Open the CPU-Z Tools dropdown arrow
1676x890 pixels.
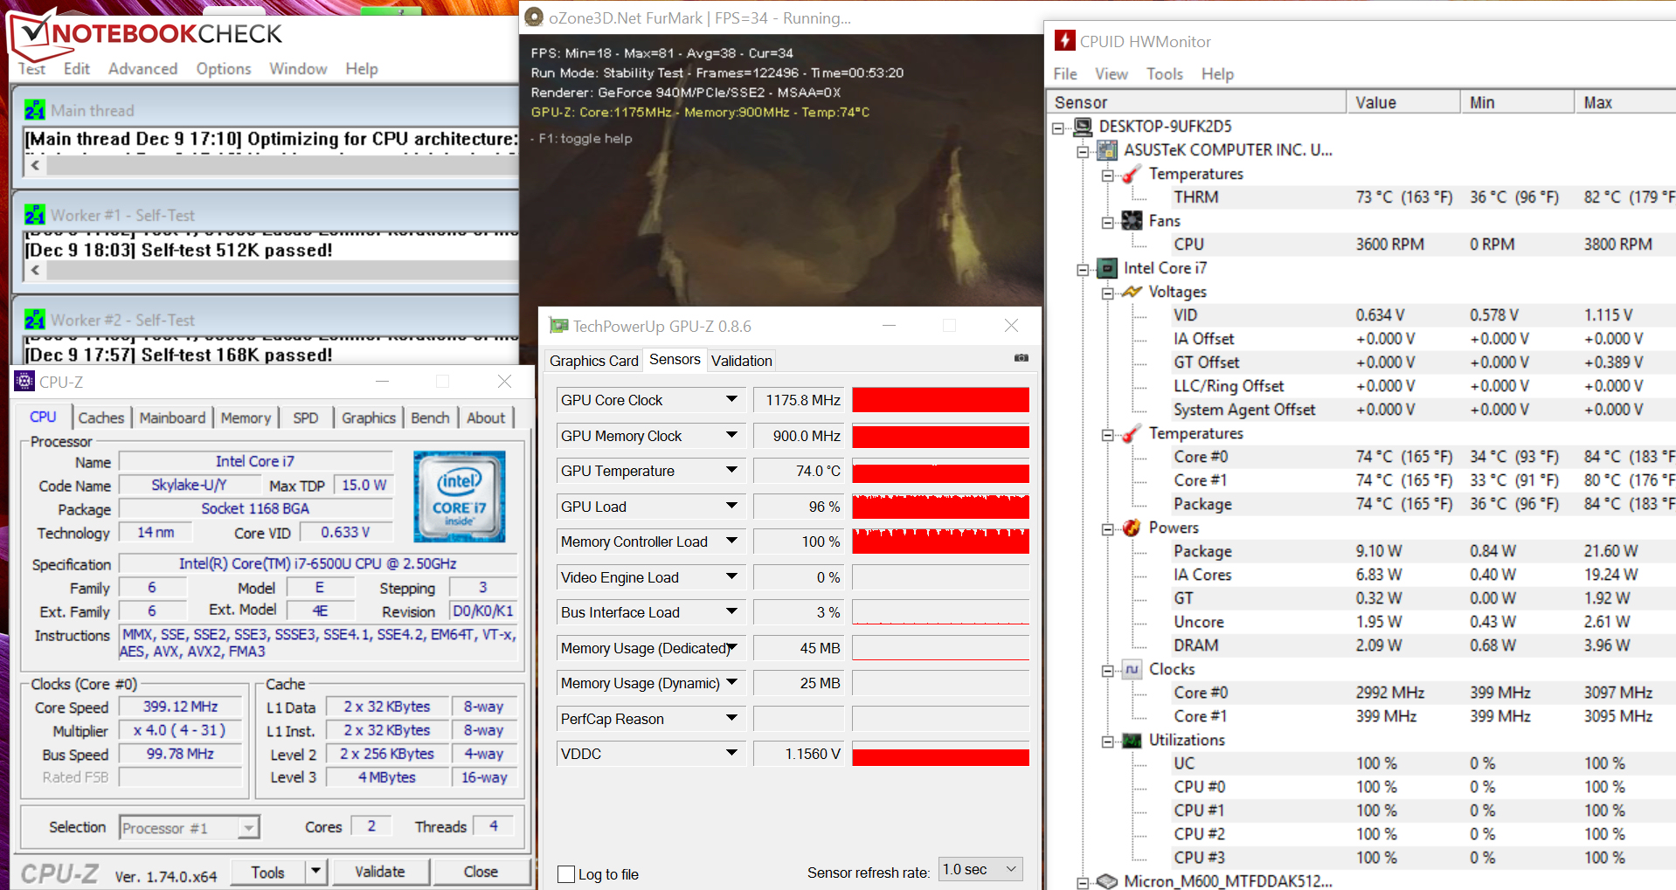tap(315, 872)
